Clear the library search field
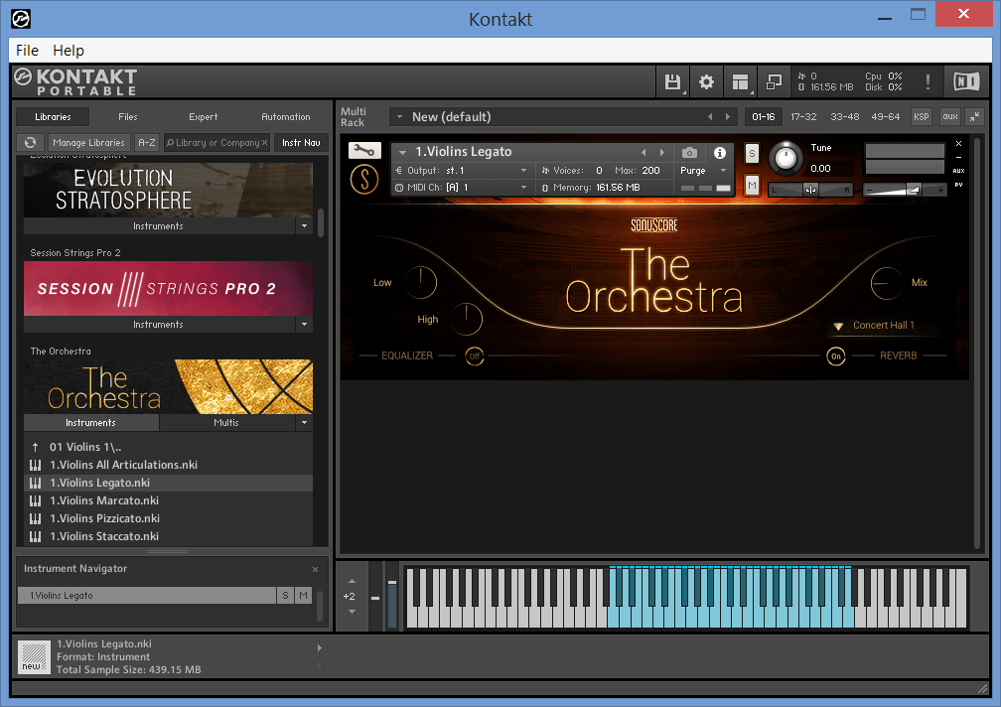 coord(264,142)
